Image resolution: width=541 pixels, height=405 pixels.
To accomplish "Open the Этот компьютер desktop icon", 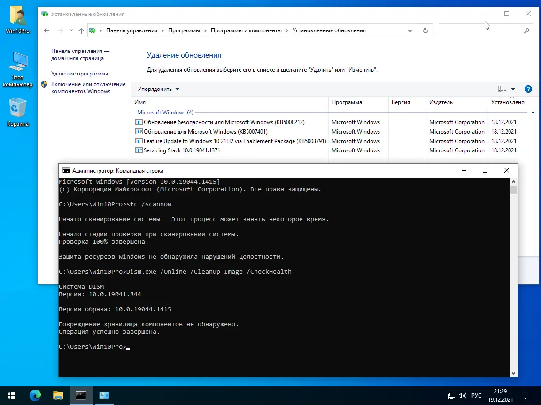I will (17, 69).
